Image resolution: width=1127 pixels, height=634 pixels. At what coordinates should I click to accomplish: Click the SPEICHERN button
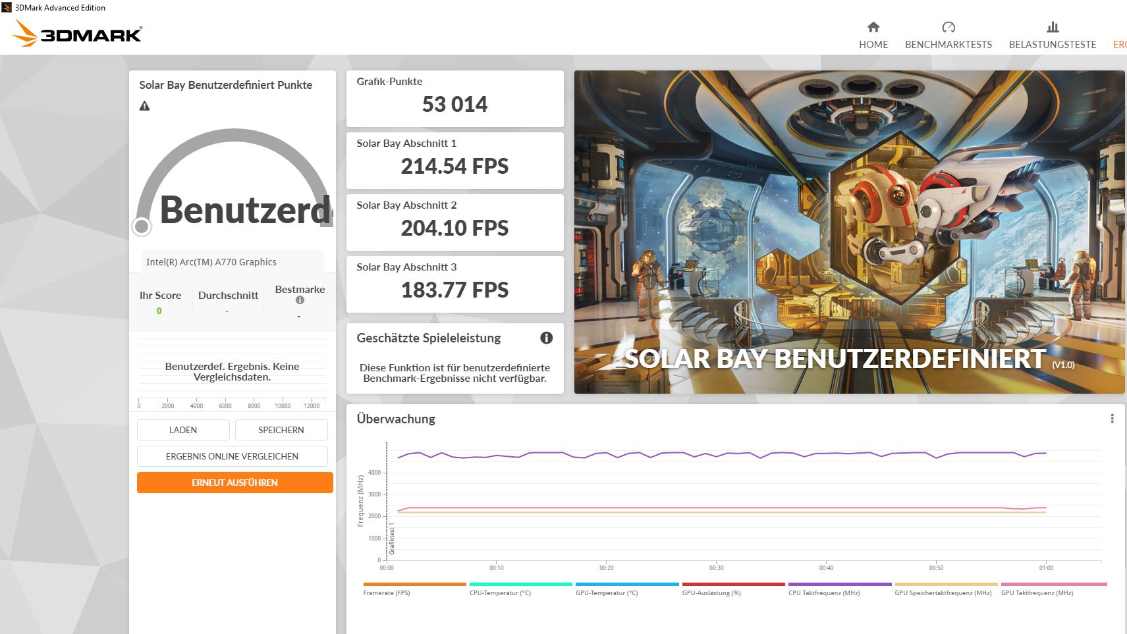pos(281,430)
